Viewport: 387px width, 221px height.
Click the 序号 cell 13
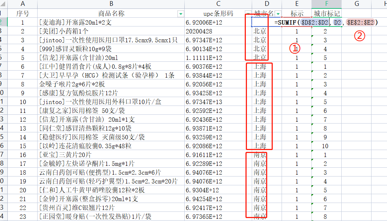point(23,128)
